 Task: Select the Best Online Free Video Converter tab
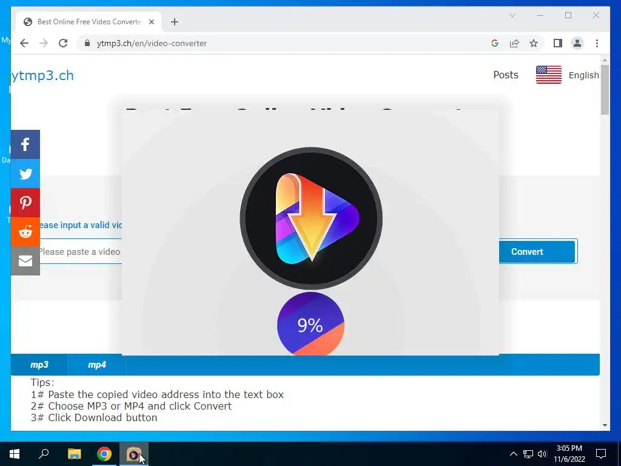click(x=89, y=22)
